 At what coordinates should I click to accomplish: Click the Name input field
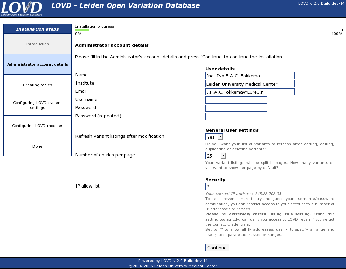click(250, 76)
